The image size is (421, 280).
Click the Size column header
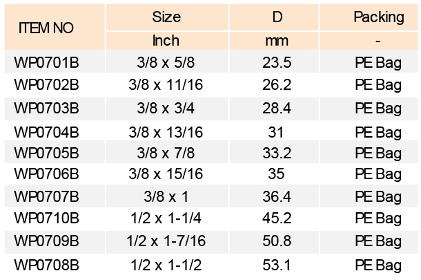[x=166, y=17]
